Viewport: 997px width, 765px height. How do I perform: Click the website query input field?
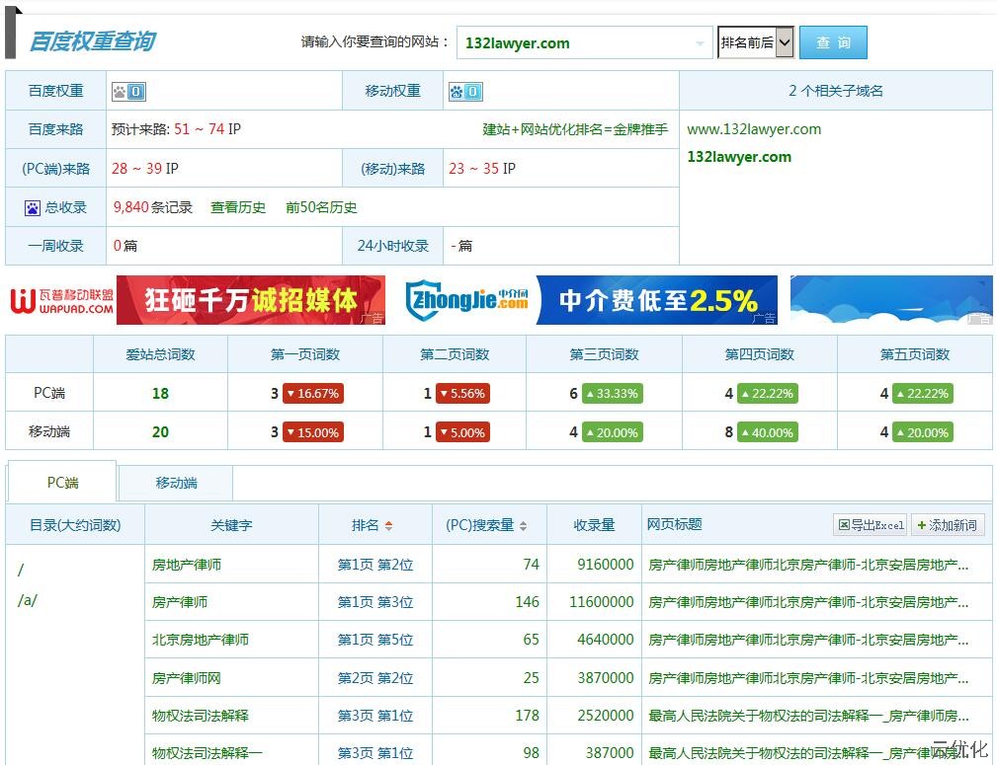584,42
